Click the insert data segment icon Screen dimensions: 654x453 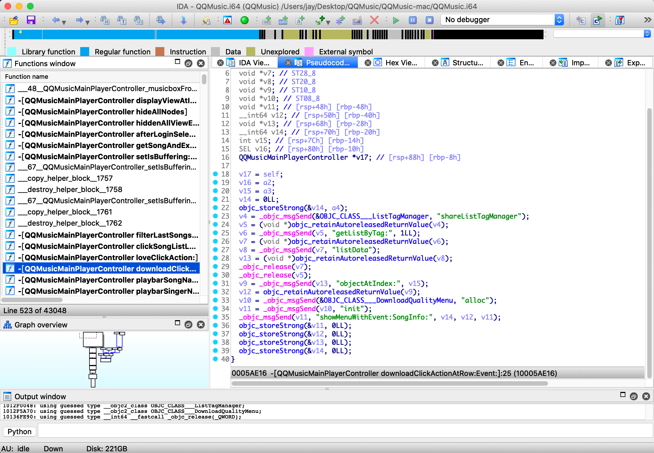point(283,20)
